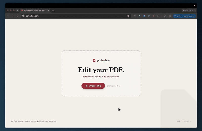The image size is (202, 131).
Task: Open the Extensions puzzle icon
Action: coord(158,16)
